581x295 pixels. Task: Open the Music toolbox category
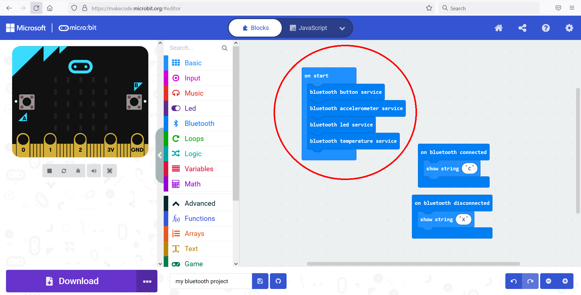pos(198,93)
